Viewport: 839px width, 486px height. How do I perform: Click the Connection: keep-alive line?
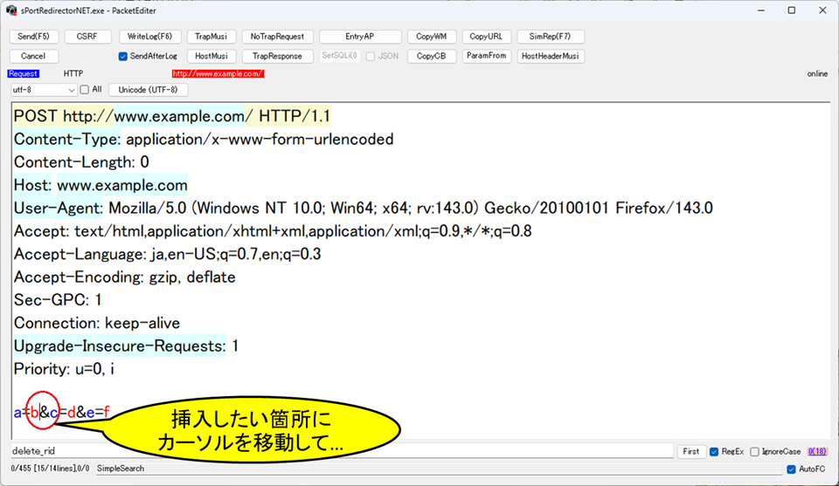(97, 323)
